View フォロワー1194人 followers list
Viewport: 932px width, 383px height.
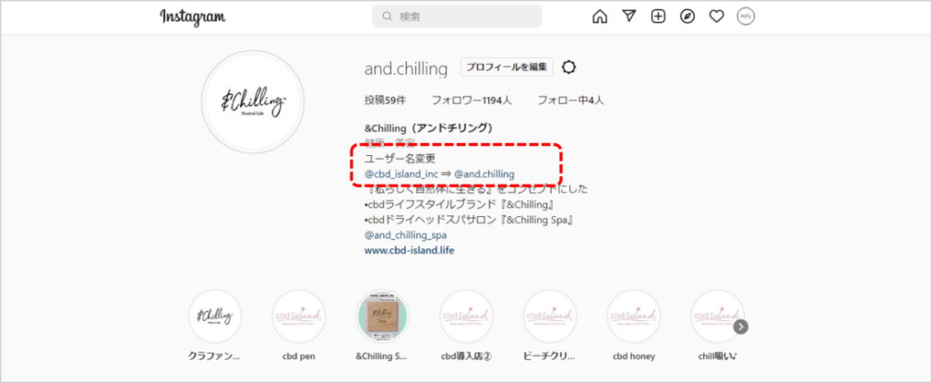click(472, 101)
